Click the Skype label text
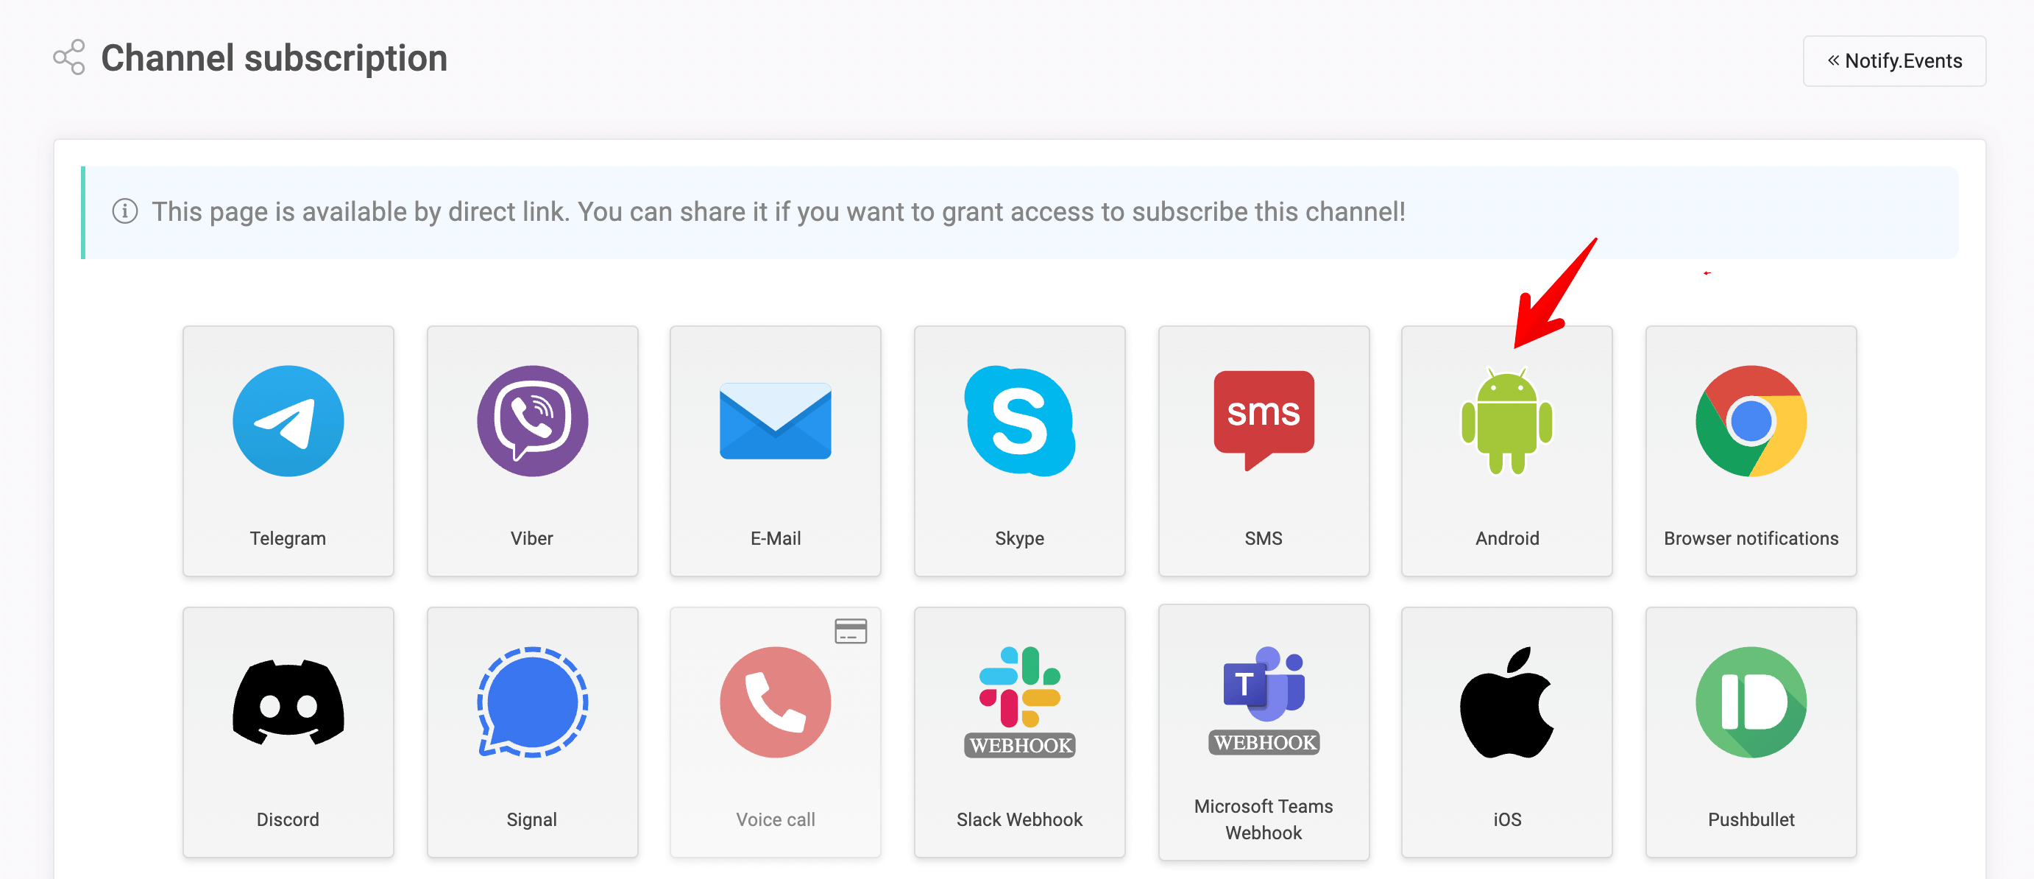 [1019, 539]
